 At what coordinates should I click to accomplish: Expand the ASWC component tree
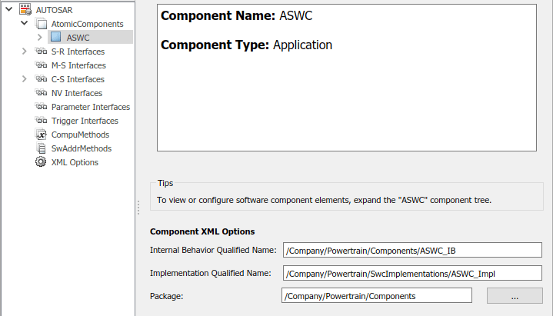[39, 37]
